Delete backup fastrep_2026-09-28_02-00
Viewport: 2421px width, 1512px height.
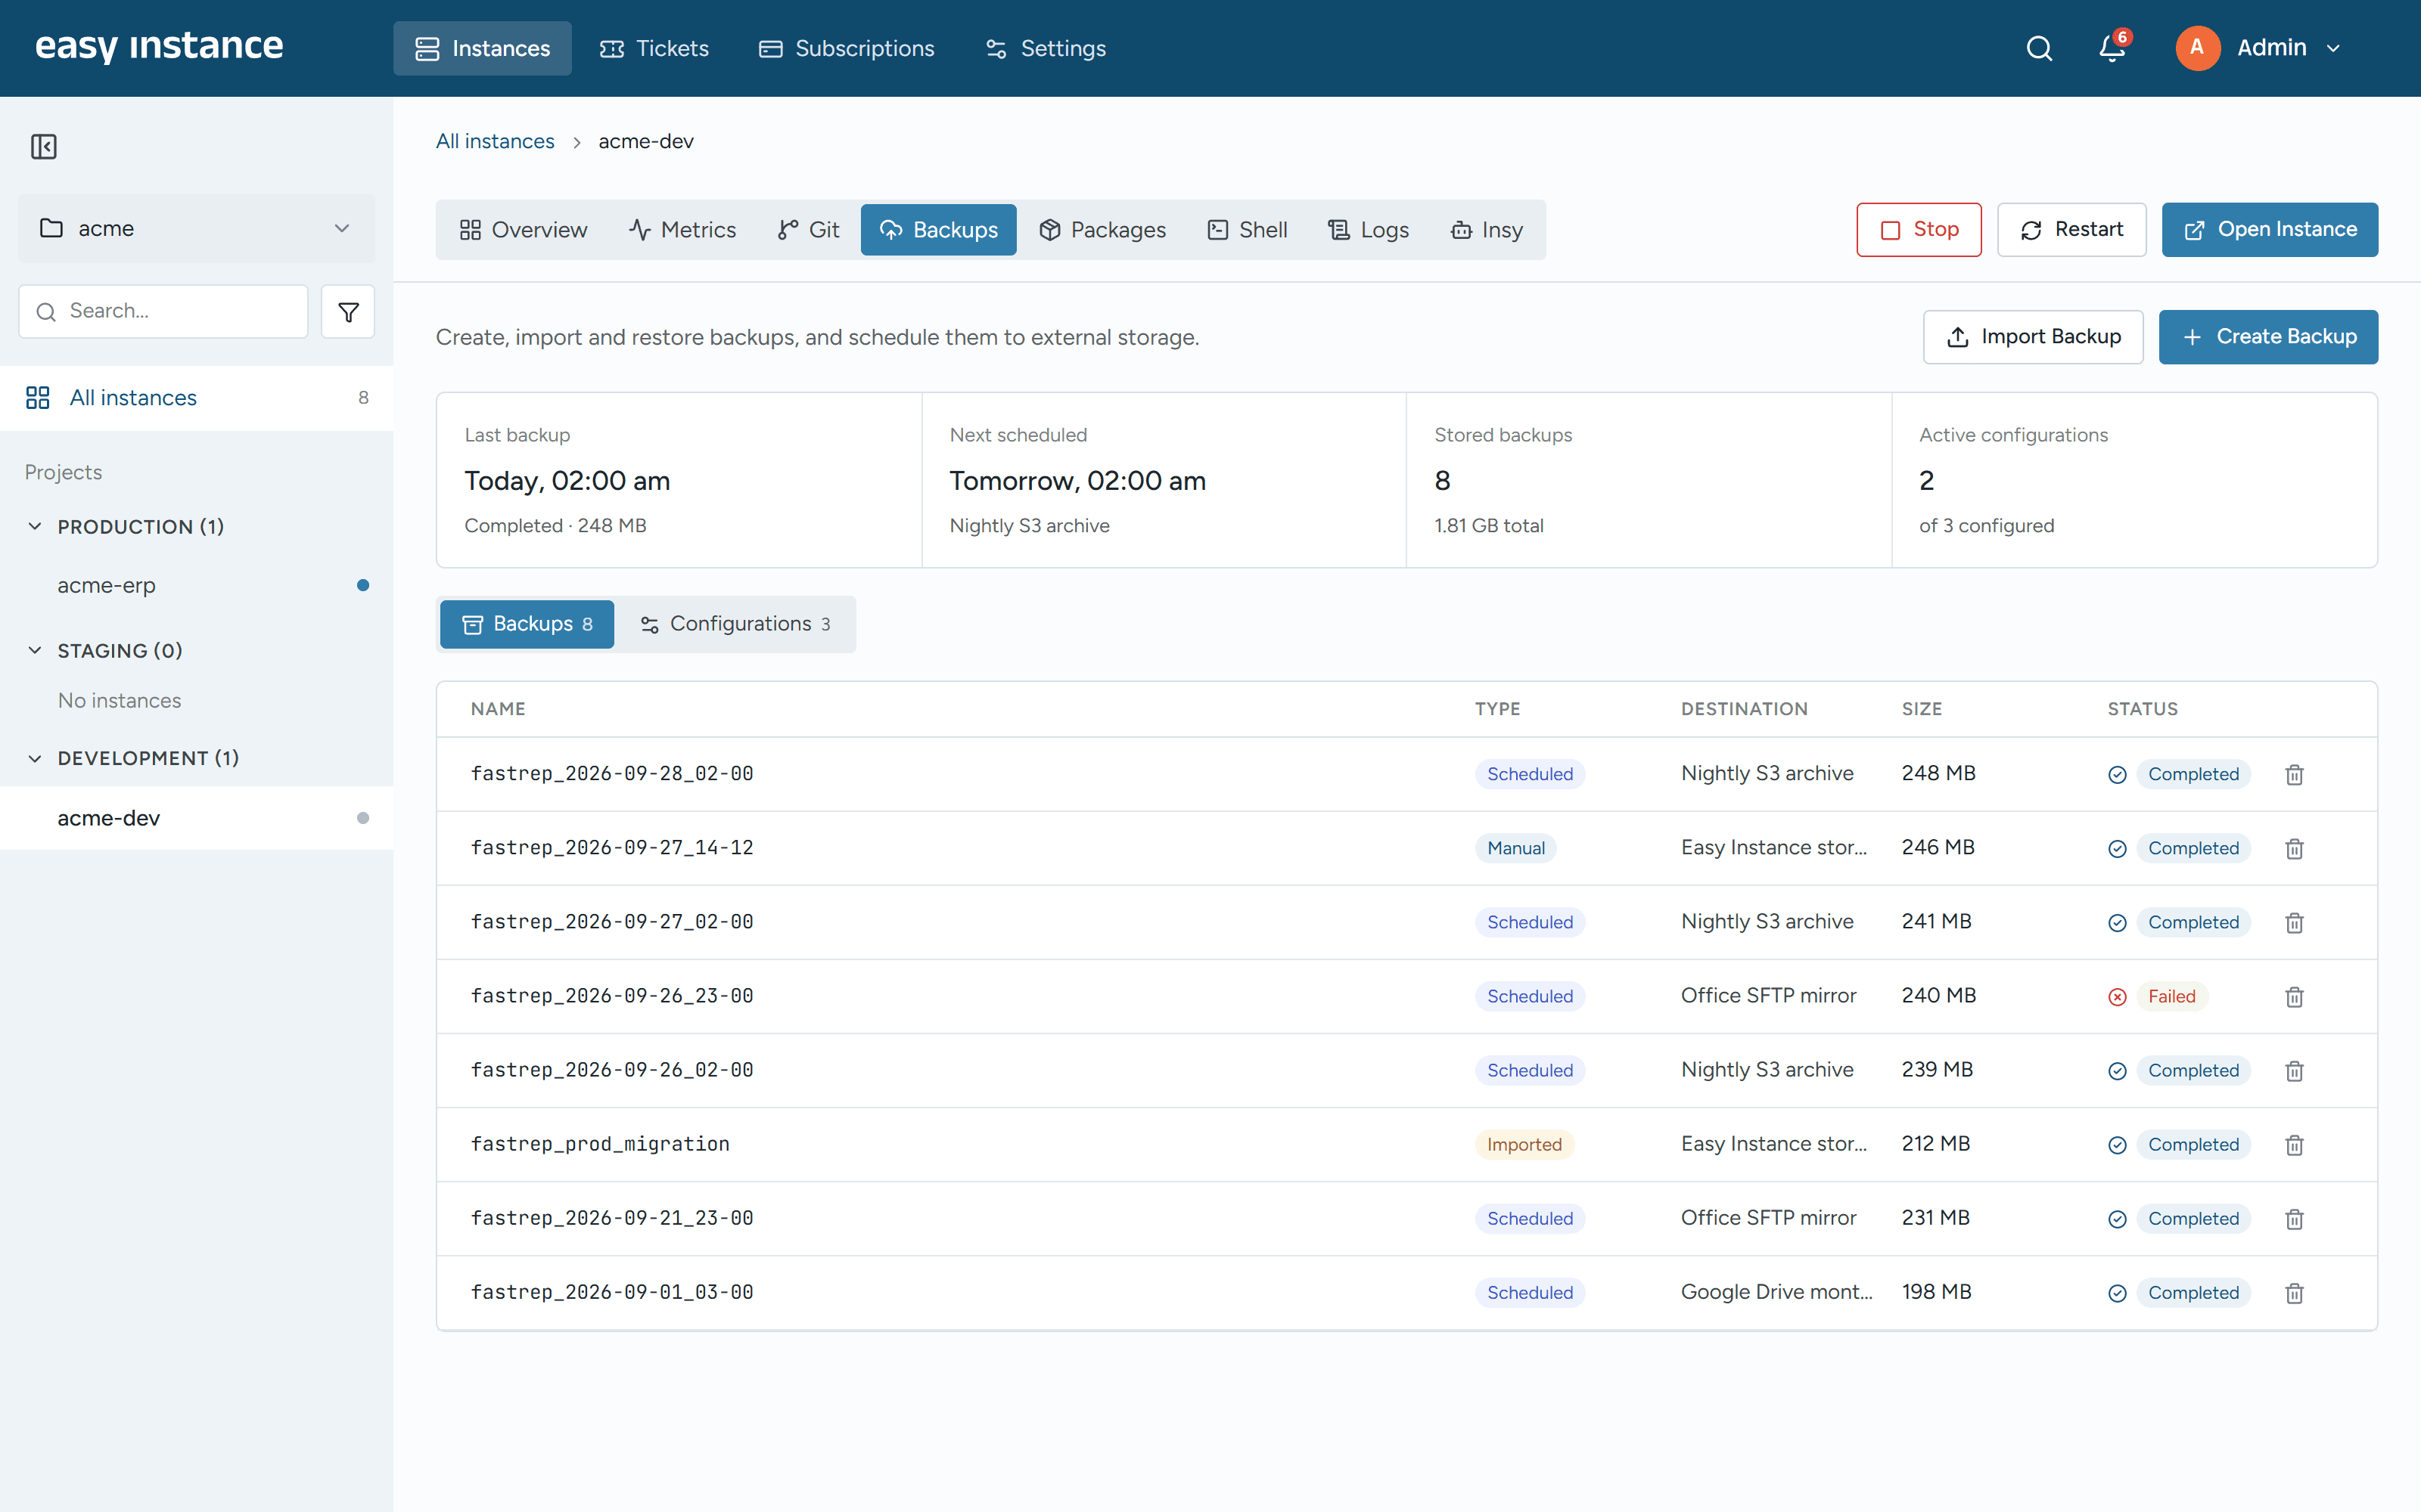tap(2295, 774)
